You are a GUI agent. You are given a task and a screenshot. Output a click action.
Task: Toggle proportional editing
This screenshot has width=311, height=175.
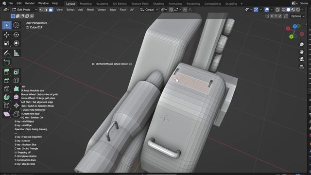(x=185, y=10)
